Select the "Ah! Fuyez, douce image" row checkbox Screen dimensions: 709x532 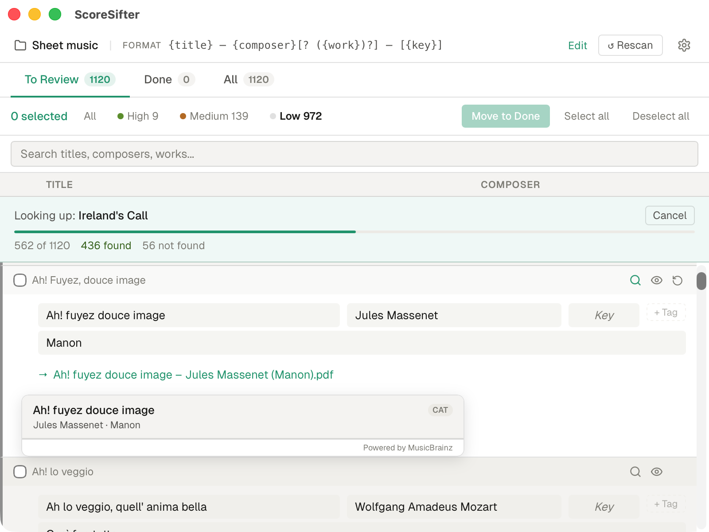pyautogui.click(x=20, y=280)
